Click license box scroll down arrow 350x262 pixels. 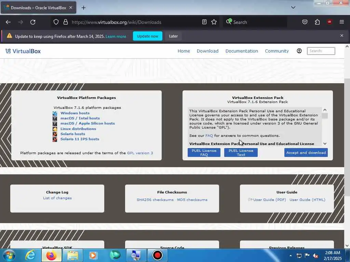325,144
